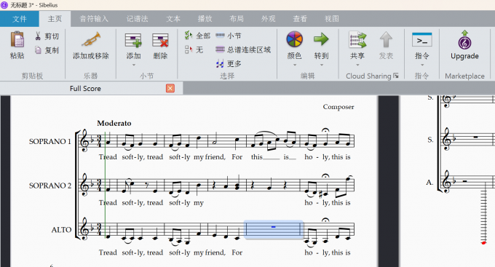Expand the Go To dropdown arrow
This screenshot has height=267, width=495.
point(321,65)
